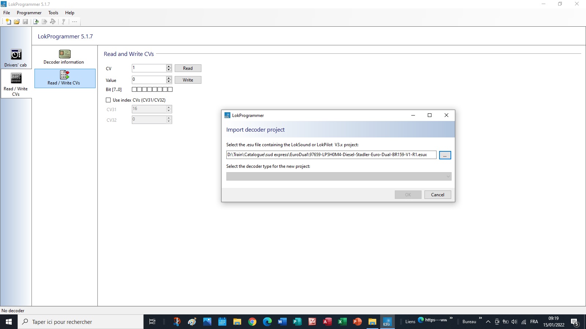
Task: Click the Read button
Action: 188,68
